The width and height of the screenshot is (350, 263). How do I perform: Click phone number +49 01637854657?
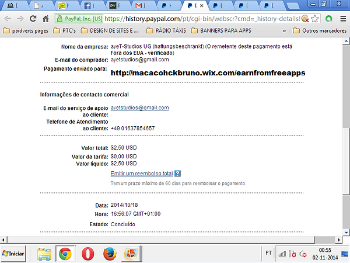tap(133, 129)
